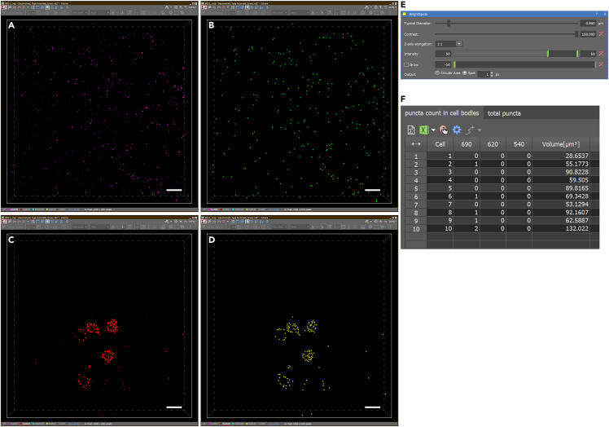609x427 pixels.
Task: Switch to total puncta tab
Action: pyautogui.click(x=504, y=113)
